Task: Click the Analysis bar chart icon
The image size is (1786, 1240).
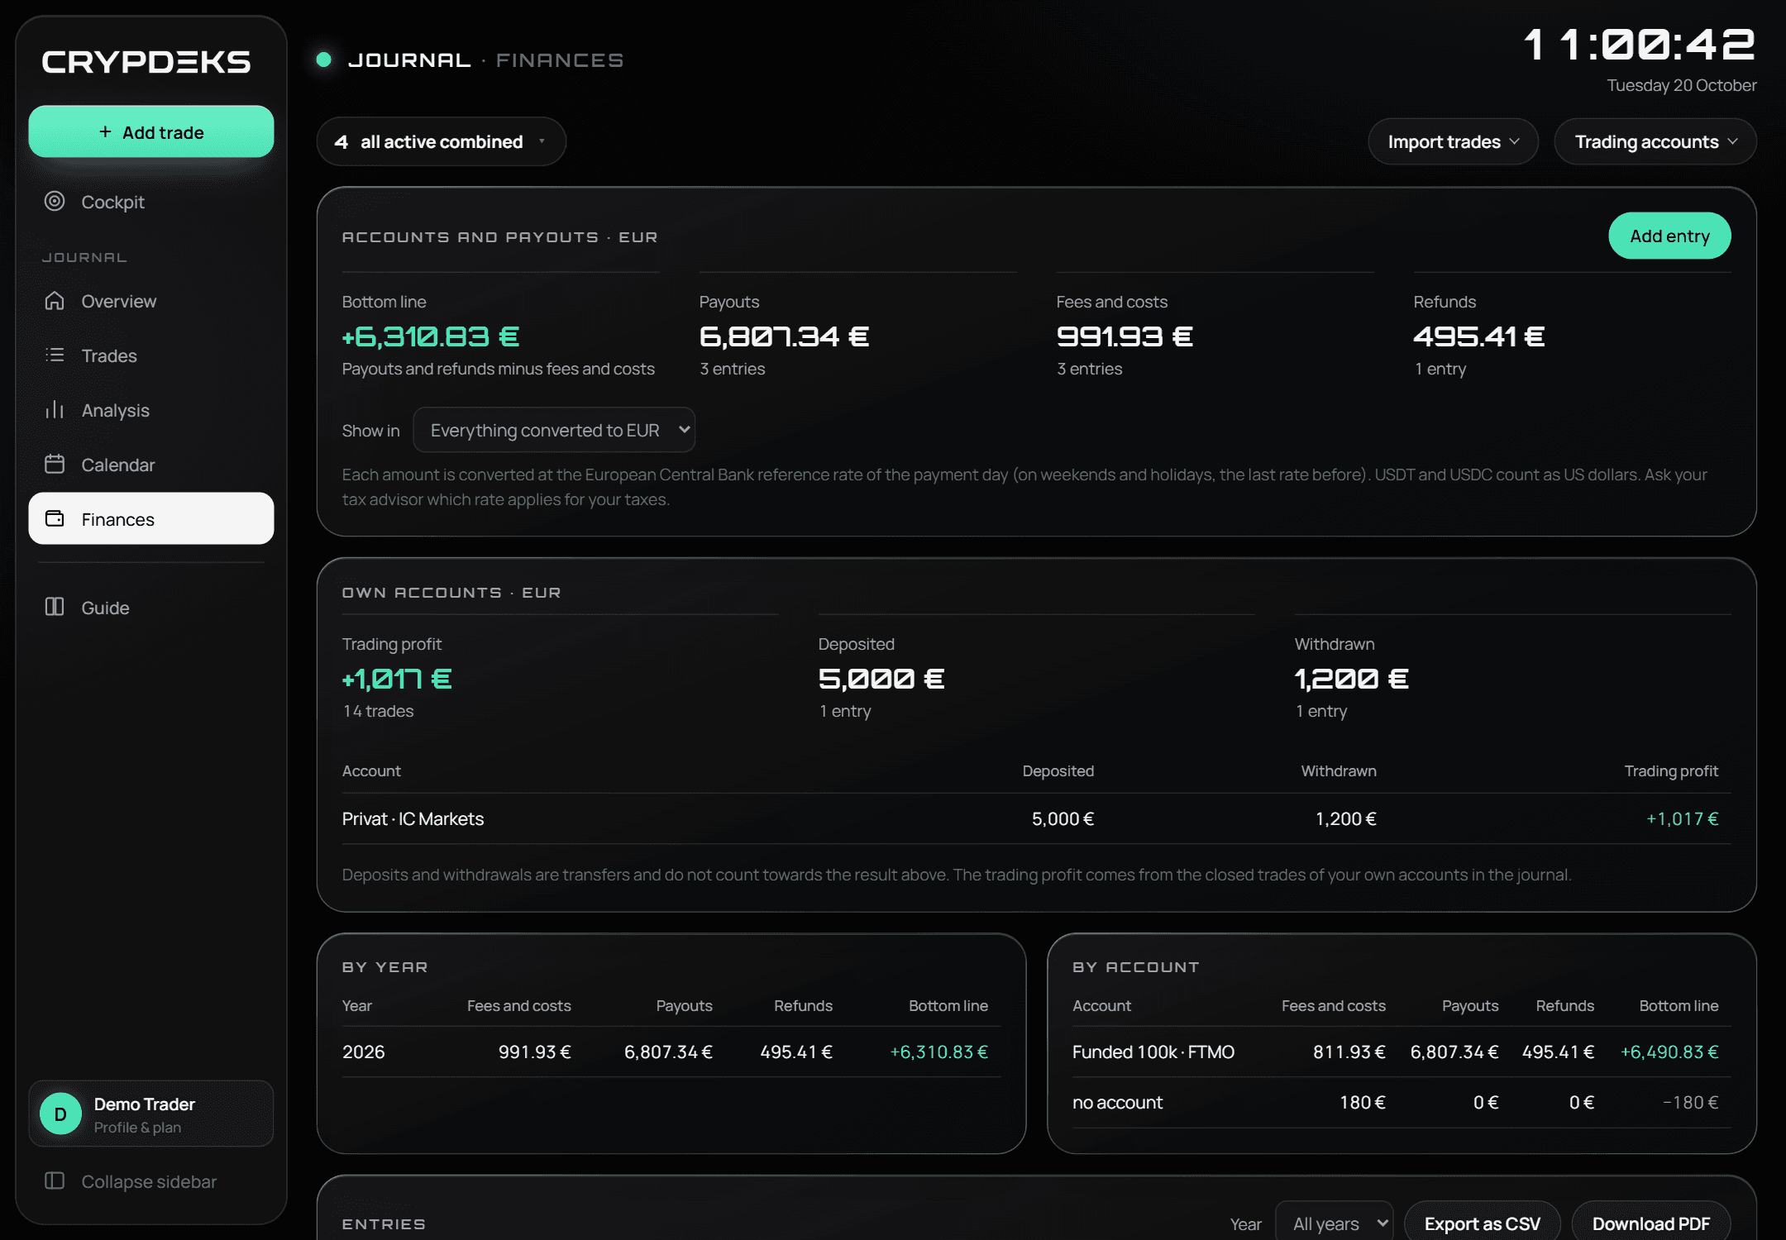Action: click(x=55, y=410)
